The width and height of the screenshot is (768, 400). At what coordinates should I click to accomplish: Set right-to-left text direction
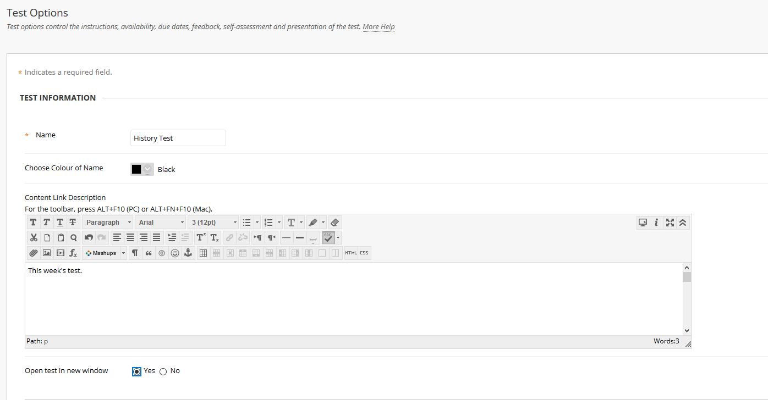pos(271,238)
